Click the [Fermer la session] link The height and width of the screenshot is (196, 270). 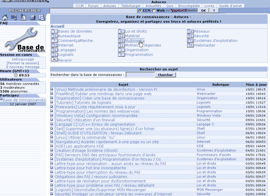click(23, 63)
